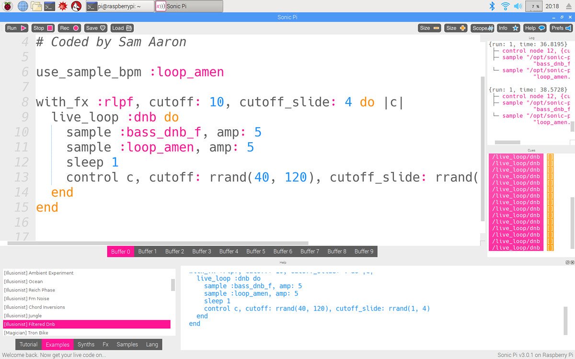Click the Run button
The width and height of the screenshot is (575, 359).
click(x=17, y=28)
